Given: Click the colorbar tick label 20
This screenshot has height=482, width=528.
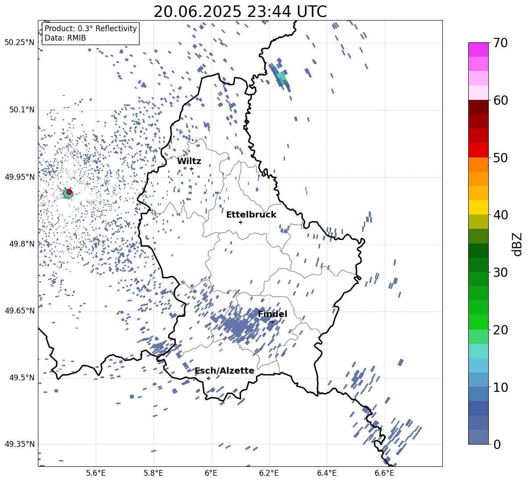Looking at the screenshot, I should pyautogui.click(x=500, y=330).
